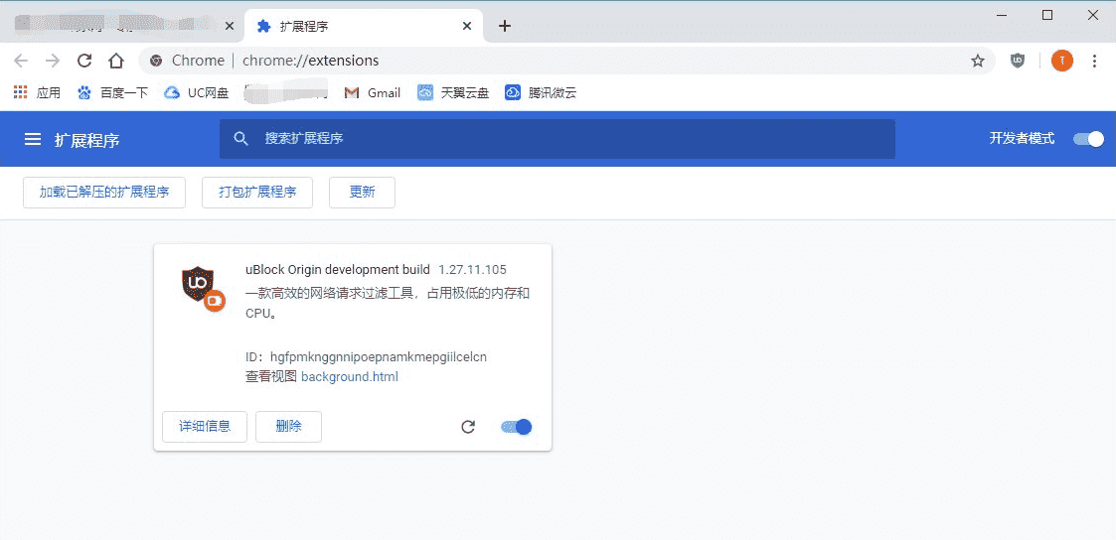1116x540 pixels.
Task: Disable the uBlock Origin extension toggle
Action: pyautogui.click(x=517, y=427)
